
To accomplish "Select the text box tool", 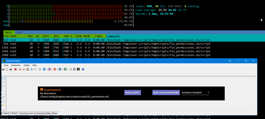I will point(3,101).
